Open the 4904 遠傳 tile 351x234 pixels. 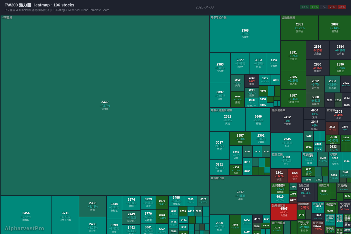pyautogui.click(x=315, y=114)
